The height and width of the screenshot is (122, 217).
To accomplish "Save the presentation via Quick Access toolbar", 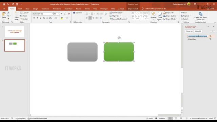I will pos(4,4).
